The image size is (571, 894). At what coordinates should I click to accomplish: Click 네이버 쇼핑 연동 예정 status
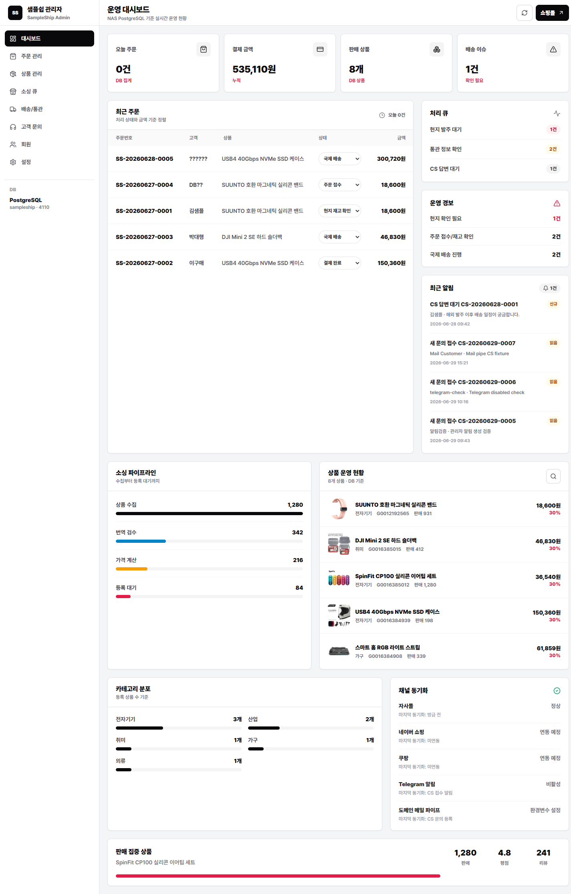click(x=550, y=732)
